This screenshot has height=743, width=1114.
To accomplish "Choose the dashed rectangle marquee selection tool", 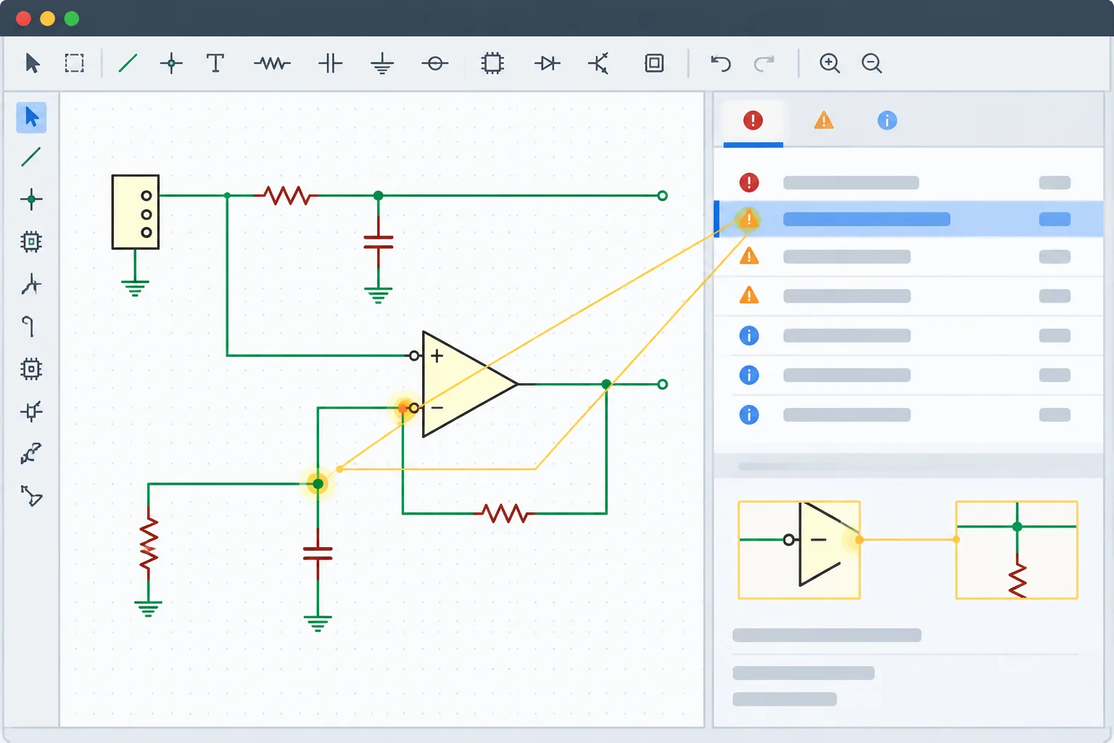I will (x=74, y=63).
